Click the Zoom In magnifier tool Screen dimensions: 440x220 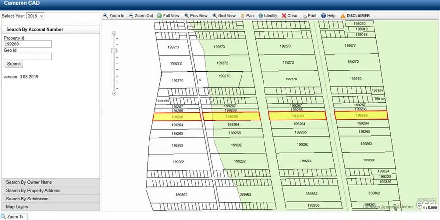click(x=113, y=16)
